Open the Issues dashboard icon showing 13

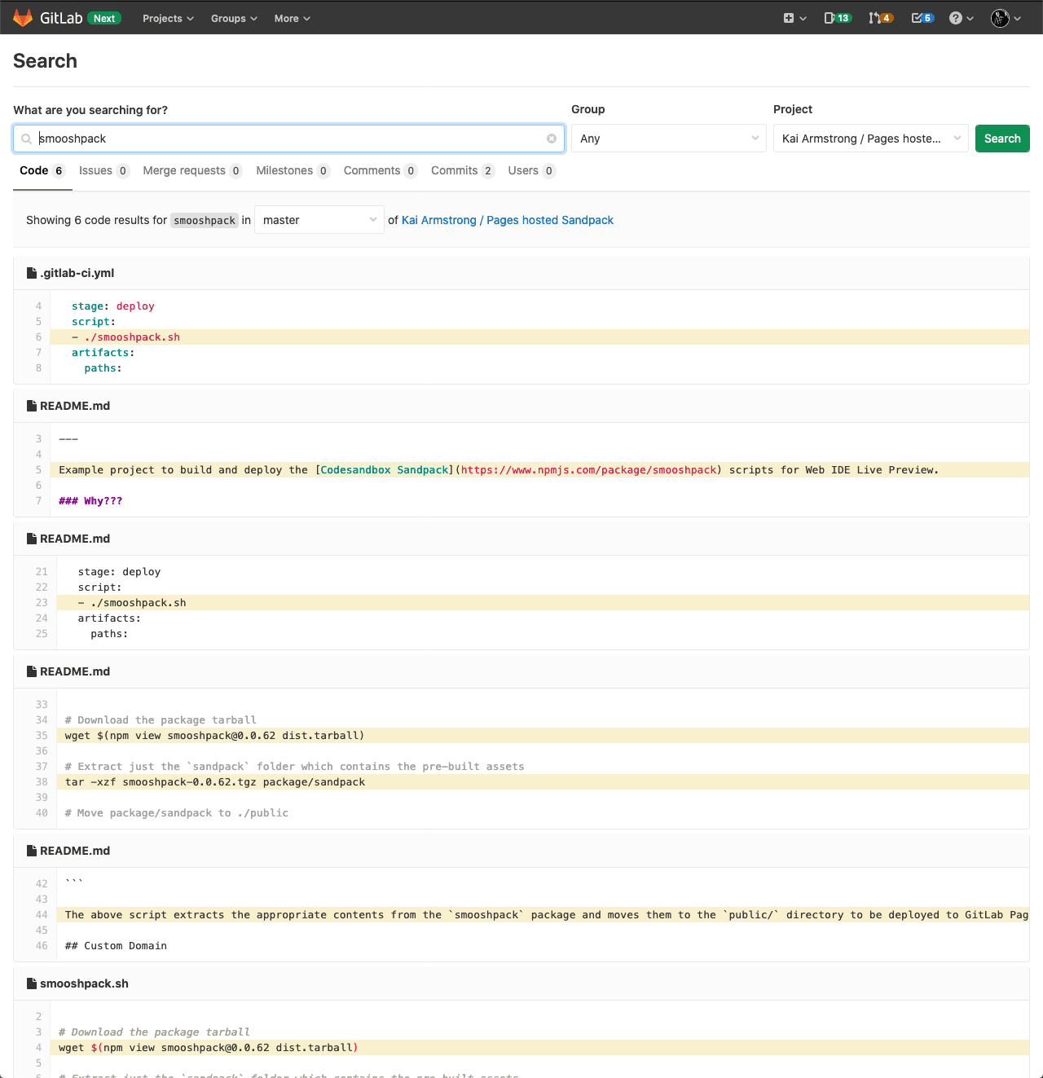tap(838, 17)
